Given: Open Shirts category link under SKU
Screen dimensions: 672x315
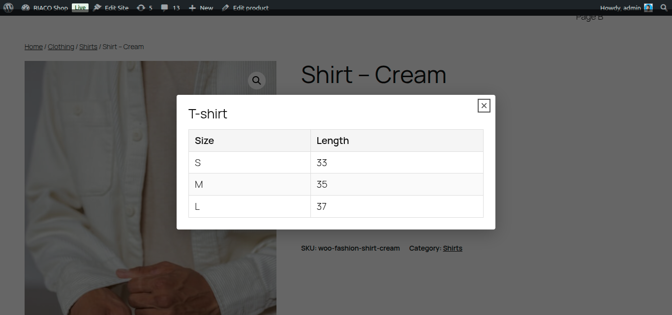Looking at the screenshot, I should (453, 248).
